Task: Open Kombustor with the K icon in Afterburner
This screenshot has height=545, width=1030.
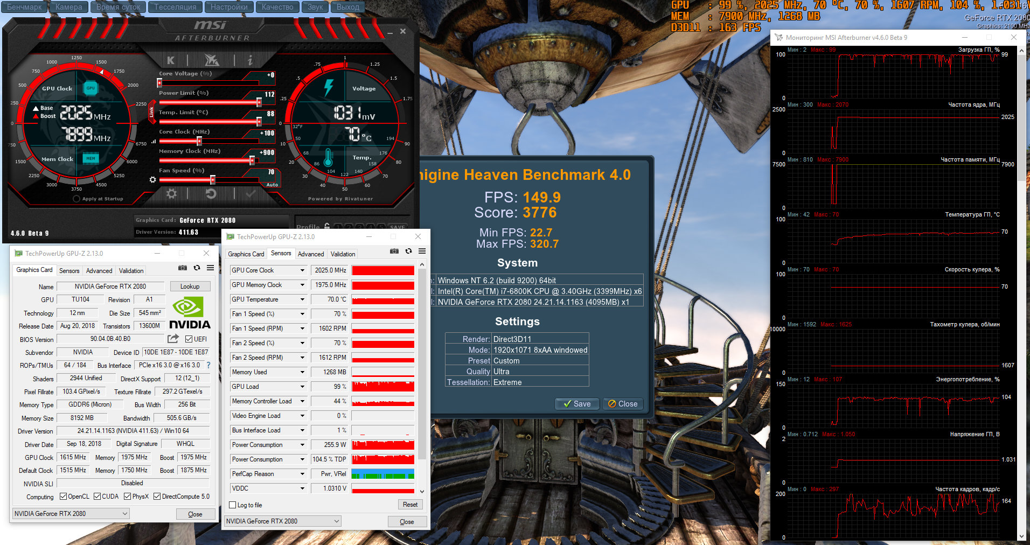Action: pos(171,60)
